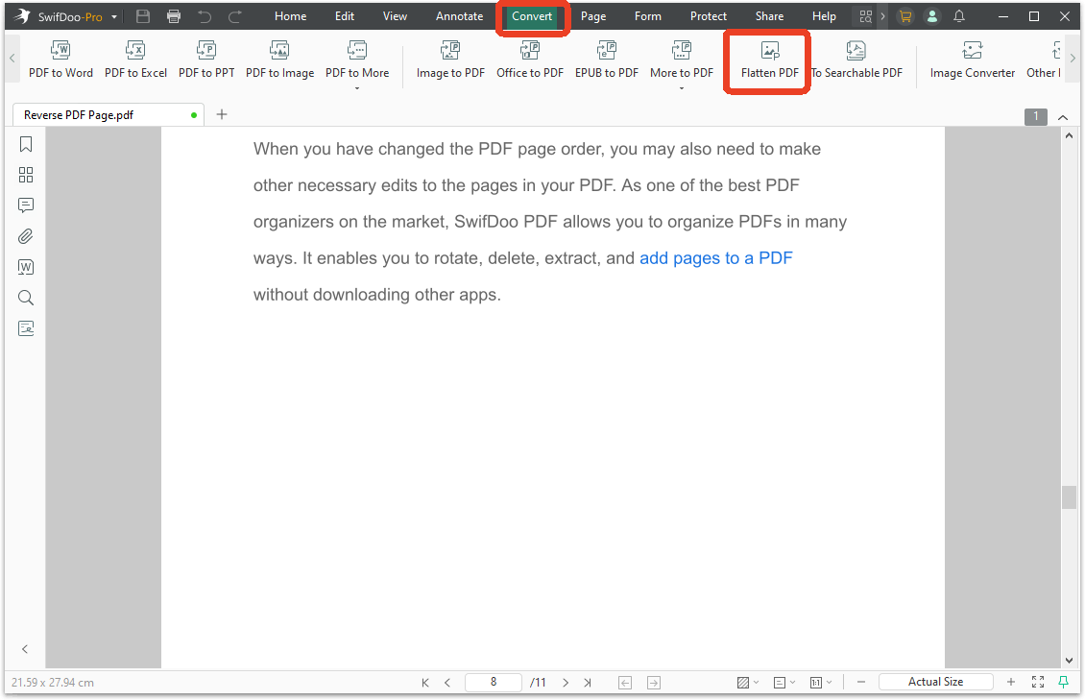Viewport: 1085px width, 700px height.
Task: Collapse the left sidebar with the arrow
Action: click(x=25, y=649)
